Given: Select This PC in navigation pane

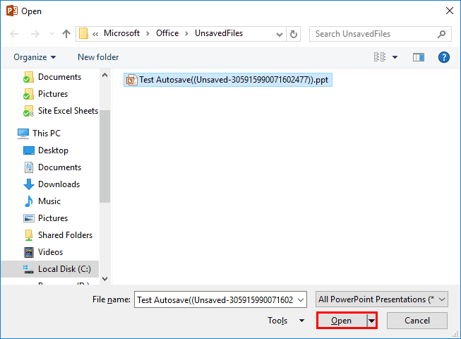Looking at the screenshot, I should click(39, 133).
